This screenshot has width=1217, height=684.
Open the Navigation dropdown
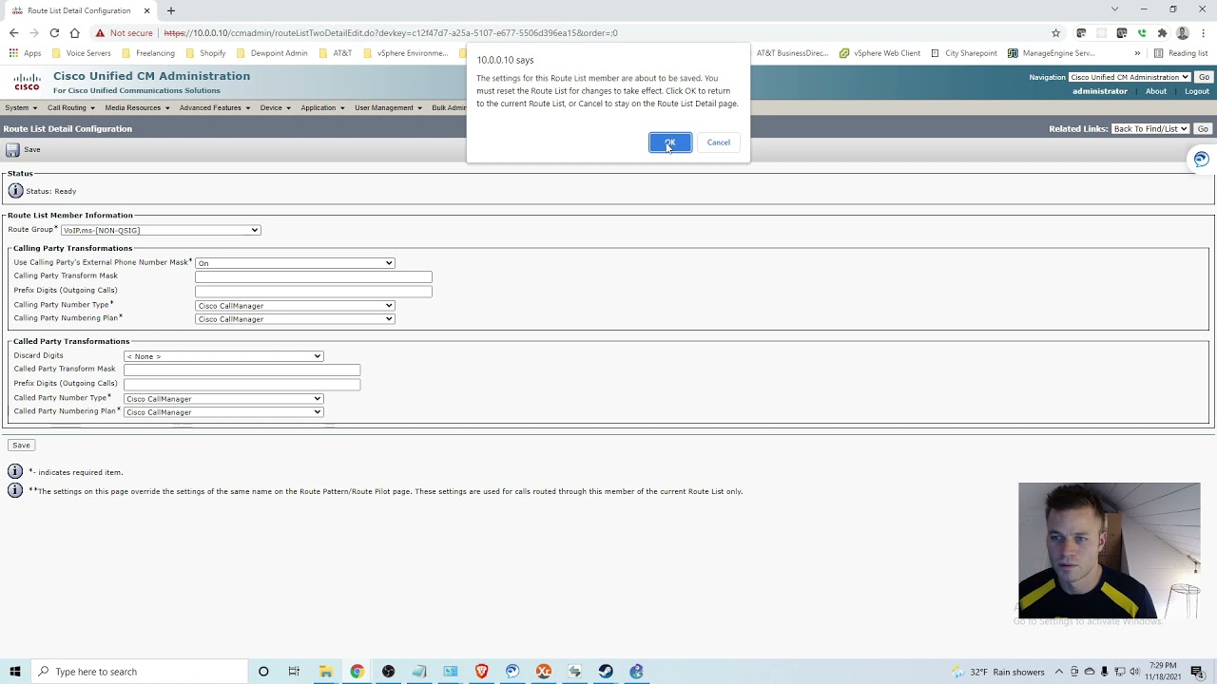point(1130,77)
